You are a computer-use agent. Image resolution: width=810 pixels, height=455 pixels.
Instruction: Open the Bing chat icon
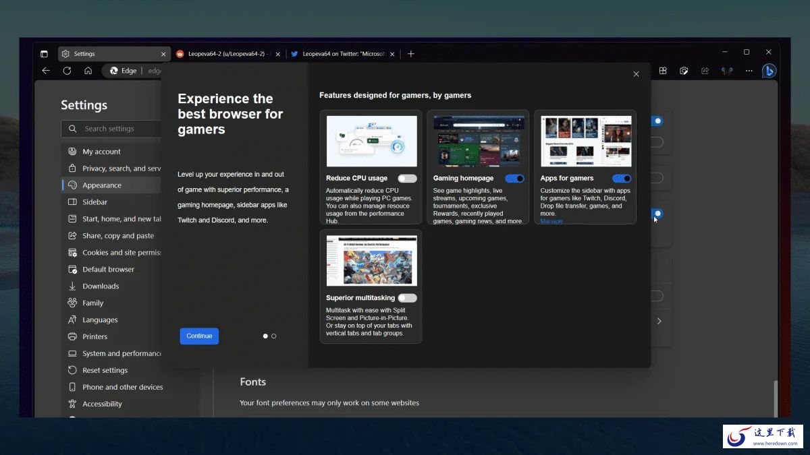[x=769, y=71]
